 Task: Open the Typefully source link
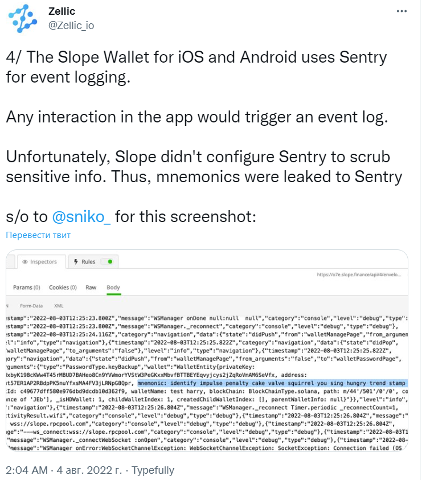(153, 470)
